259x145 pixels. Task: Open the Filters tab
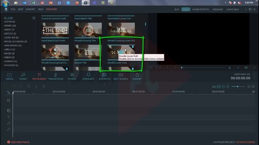(x=72, y=77)
